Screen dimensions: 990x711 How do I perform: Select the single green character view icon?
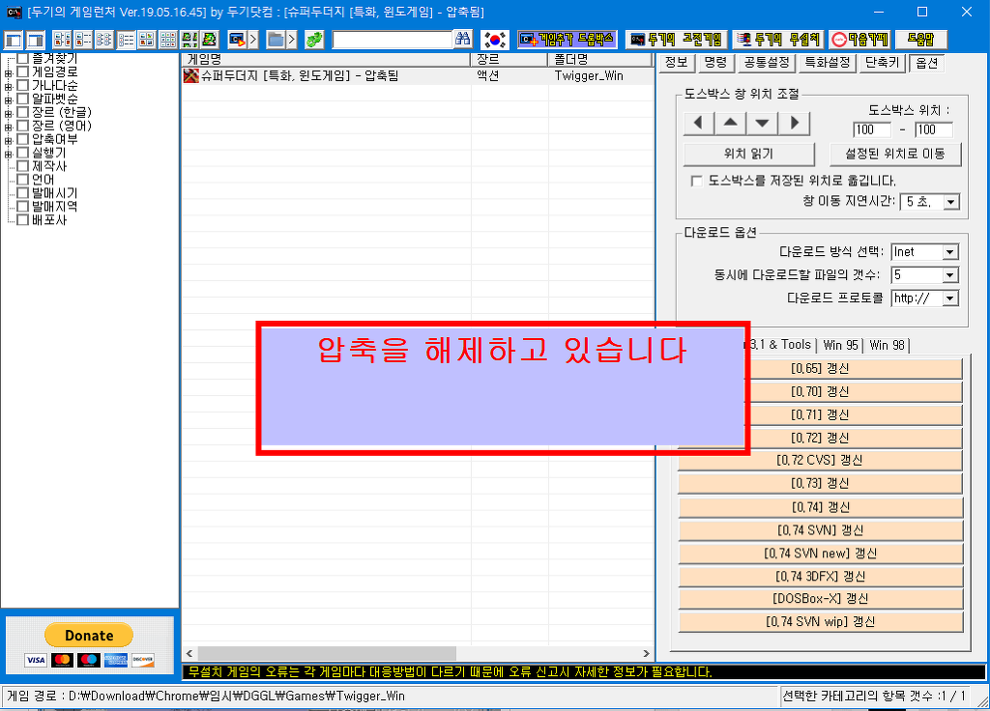pyautogui.click(x=210, y=40)
